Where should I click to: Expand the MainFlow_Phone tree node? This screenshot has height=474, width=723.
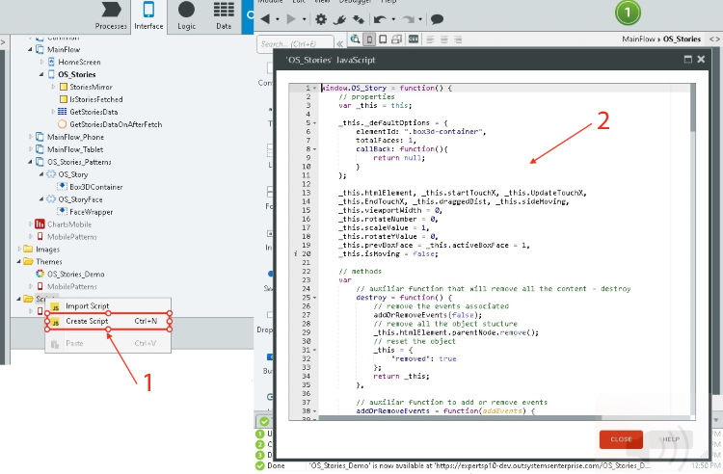pyautogui.click(x=30, y=137)
